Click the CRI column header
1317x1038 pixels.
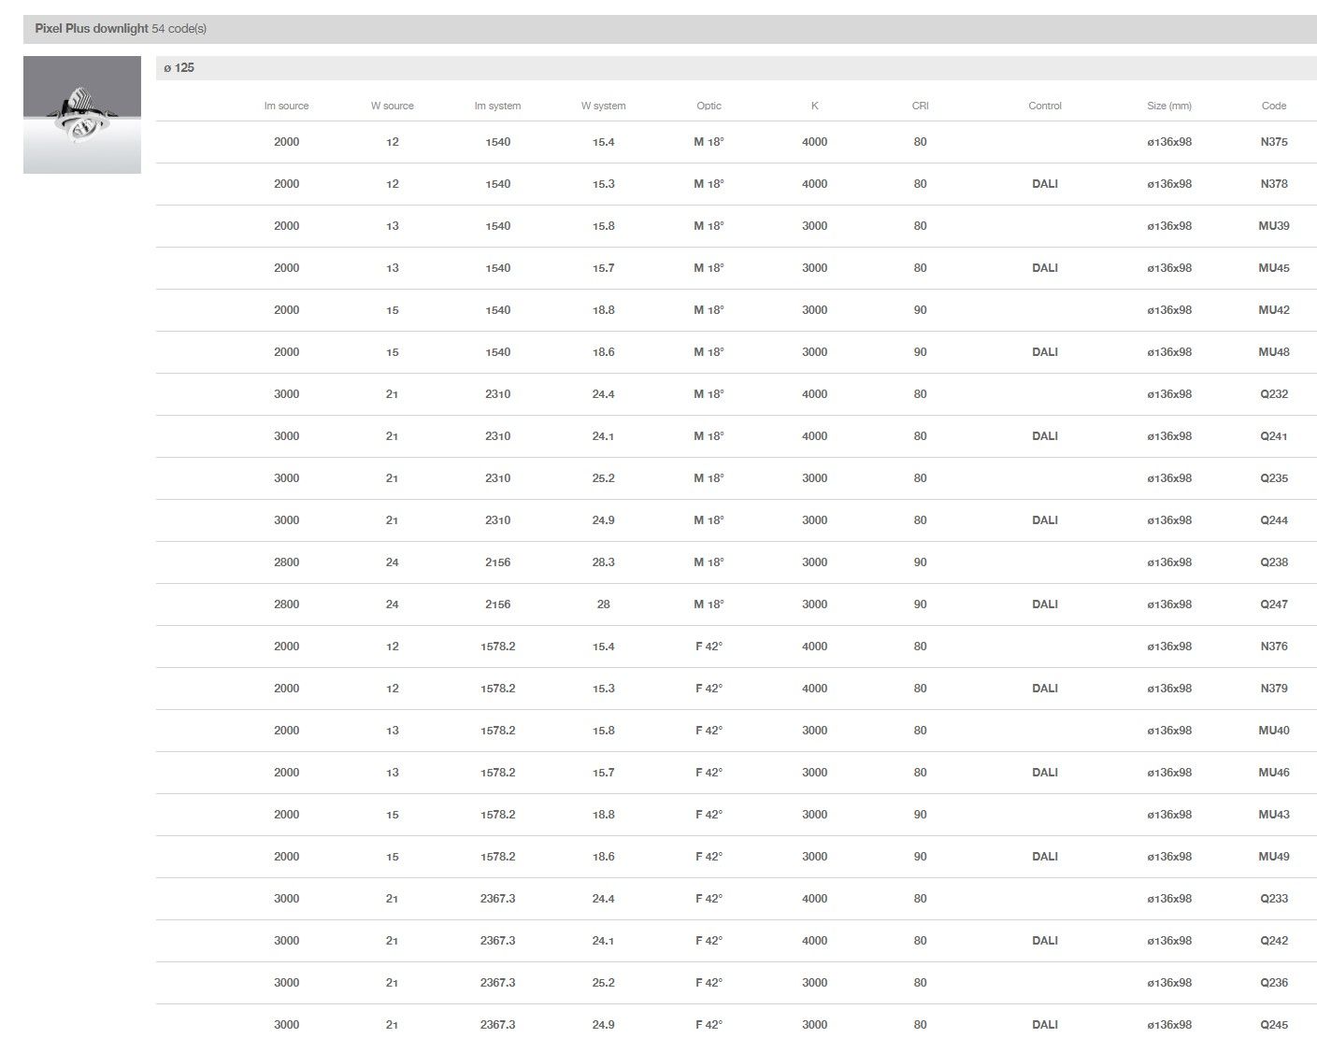[920, 107]
